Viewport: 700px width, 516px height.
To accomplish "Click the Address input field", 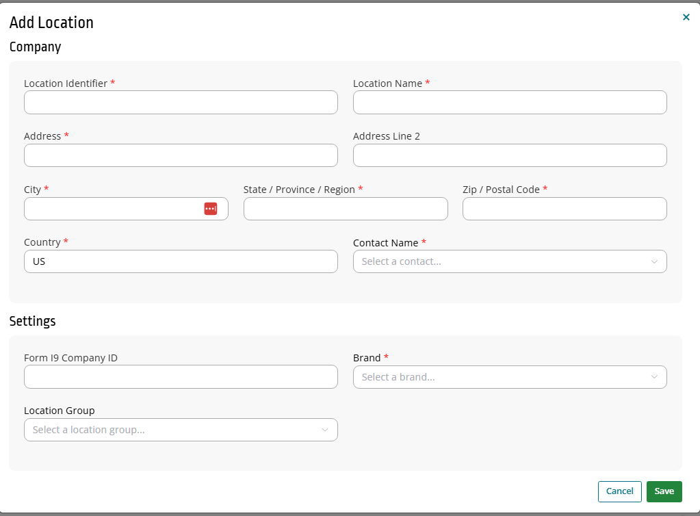I will click(180, 155).
